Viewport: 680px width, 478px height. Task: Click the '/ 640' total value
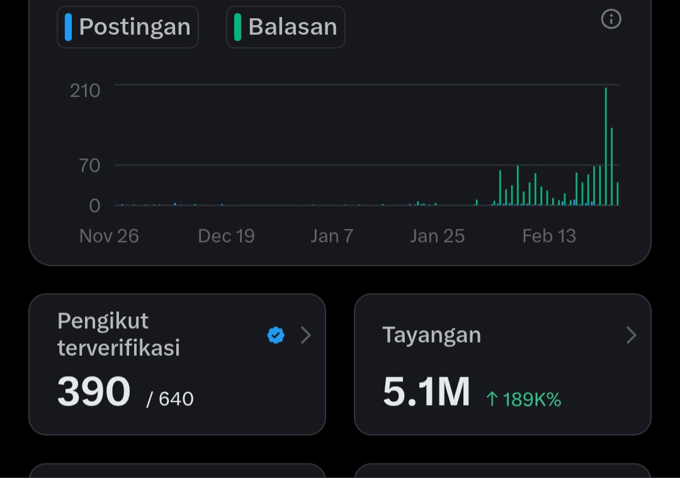pyautogui.click(x=170, y=399)
